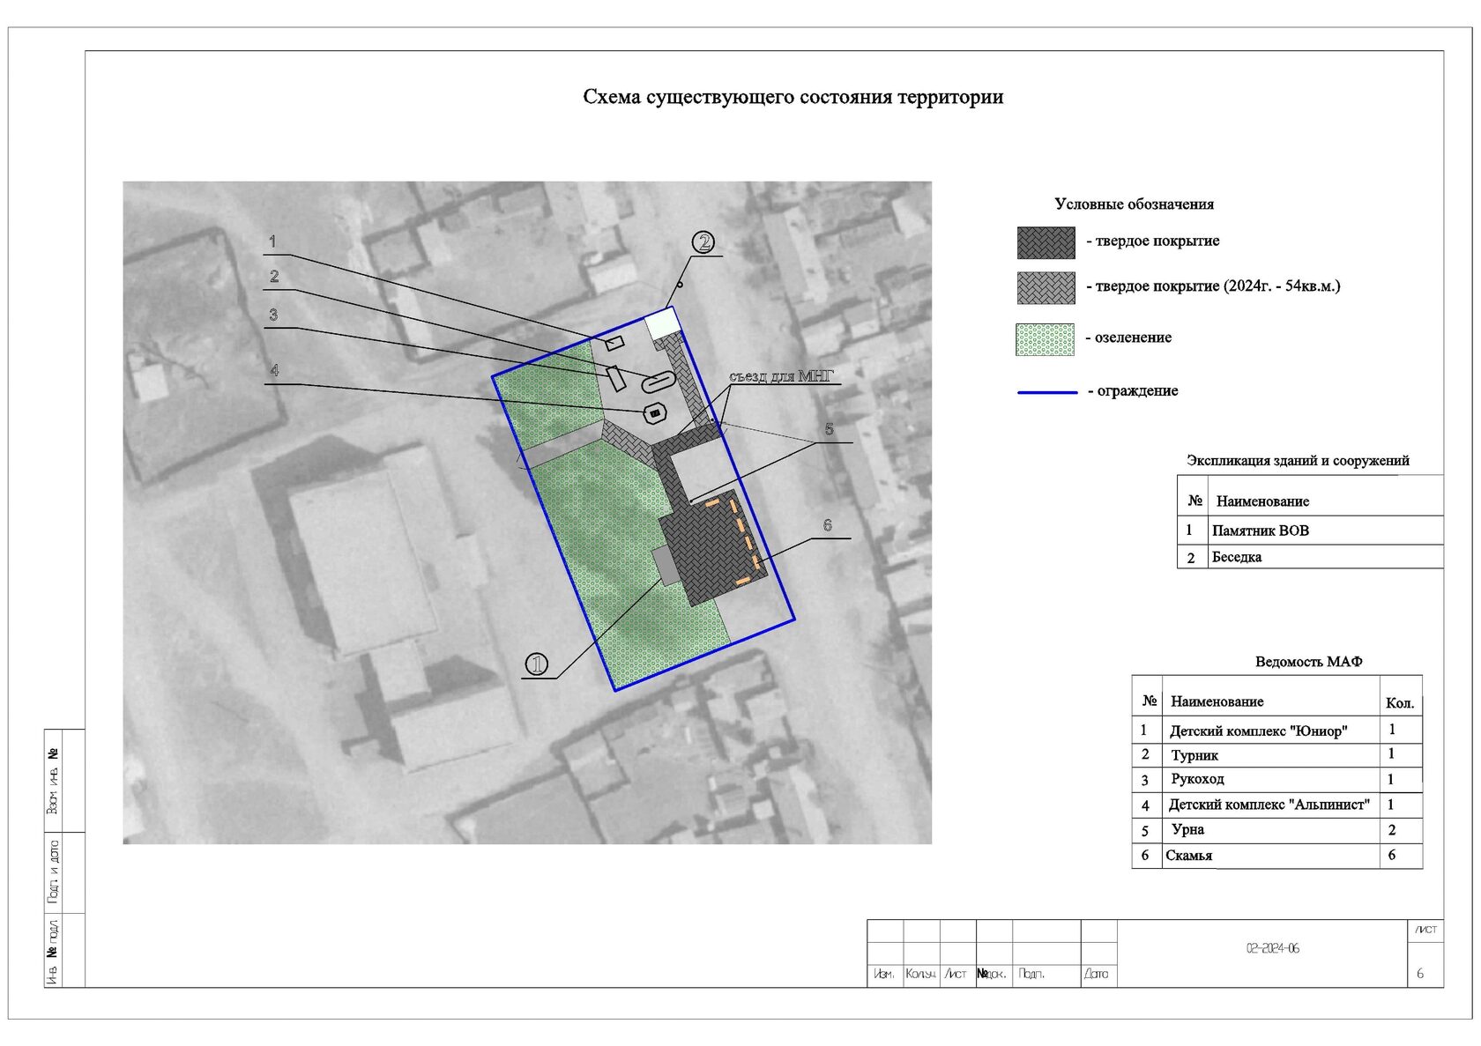Click the callout number 4 label
Image resolution: width=1481 pixels, height=1046 pixels.
click(x=274, y=371)
